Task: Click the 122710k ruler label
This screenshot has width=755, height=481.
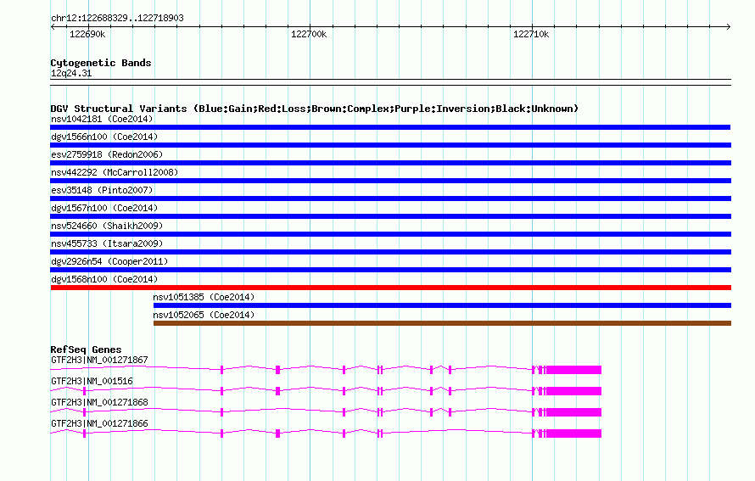Action: [530, 34]
